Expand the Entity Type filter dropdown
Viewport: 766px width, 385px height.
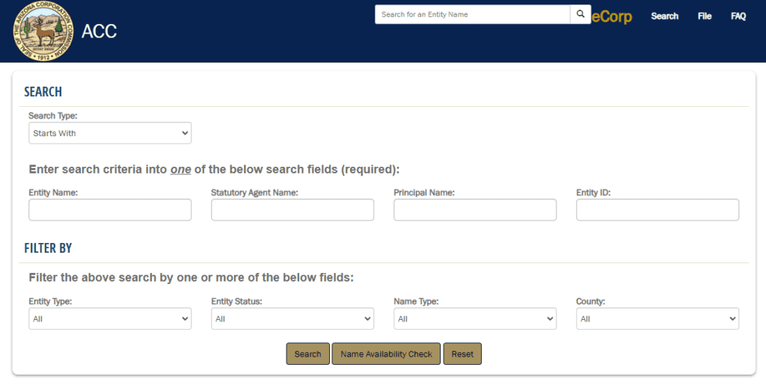tap(110, 319)
